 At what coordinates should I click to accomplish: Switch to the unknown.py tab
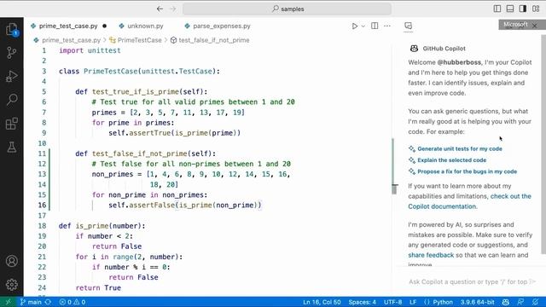145,26
